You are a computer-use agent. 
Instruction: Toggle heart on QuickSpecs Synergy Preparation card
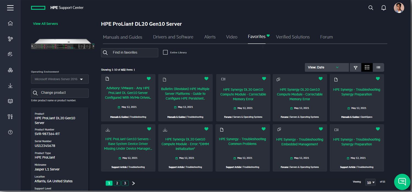pos(378,79)
